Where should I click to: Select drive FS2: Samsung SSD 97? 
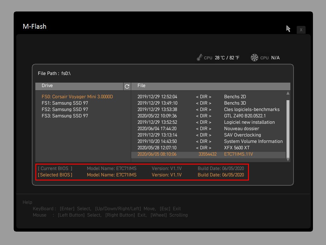click(65, 109)
